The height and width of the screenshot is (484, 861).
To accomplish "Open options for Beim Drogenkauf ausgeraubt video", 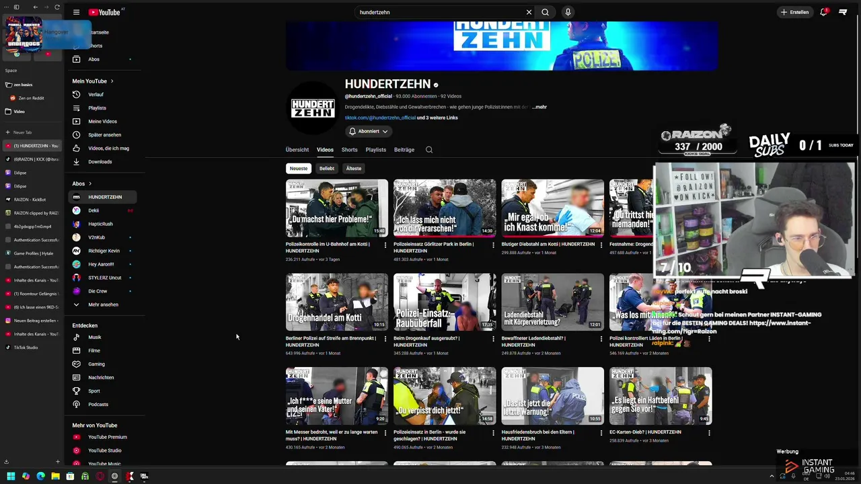I will [x=493, y=339].
